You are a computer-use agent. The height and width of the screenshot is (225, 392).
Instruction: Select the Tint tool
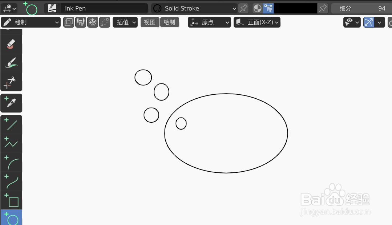11,62
